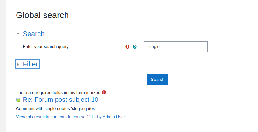Click the red required icon beside query label

[x=127, y=47]
